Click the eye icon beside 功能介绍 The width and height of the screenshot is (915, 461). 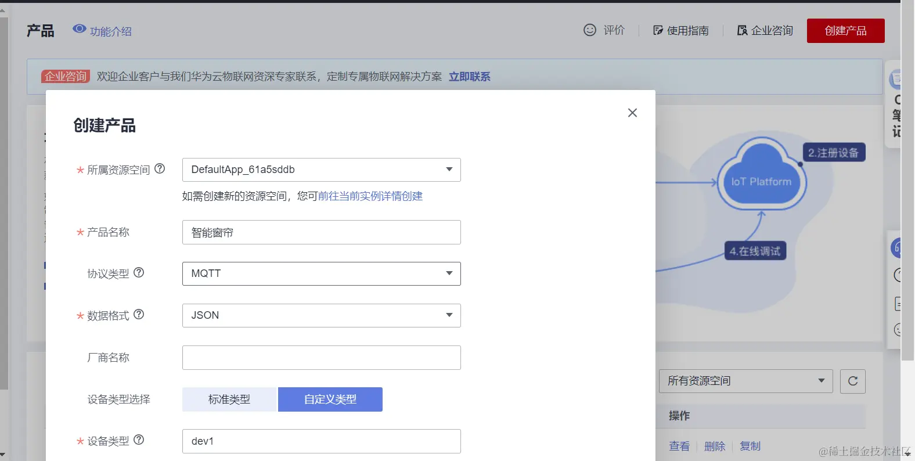coord(79,29)
